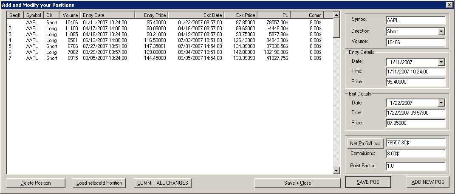Image resolution: width=455 pixels, height=194 pixels.
Task: Sort by the Symbol column header
Action: [34, 15]
